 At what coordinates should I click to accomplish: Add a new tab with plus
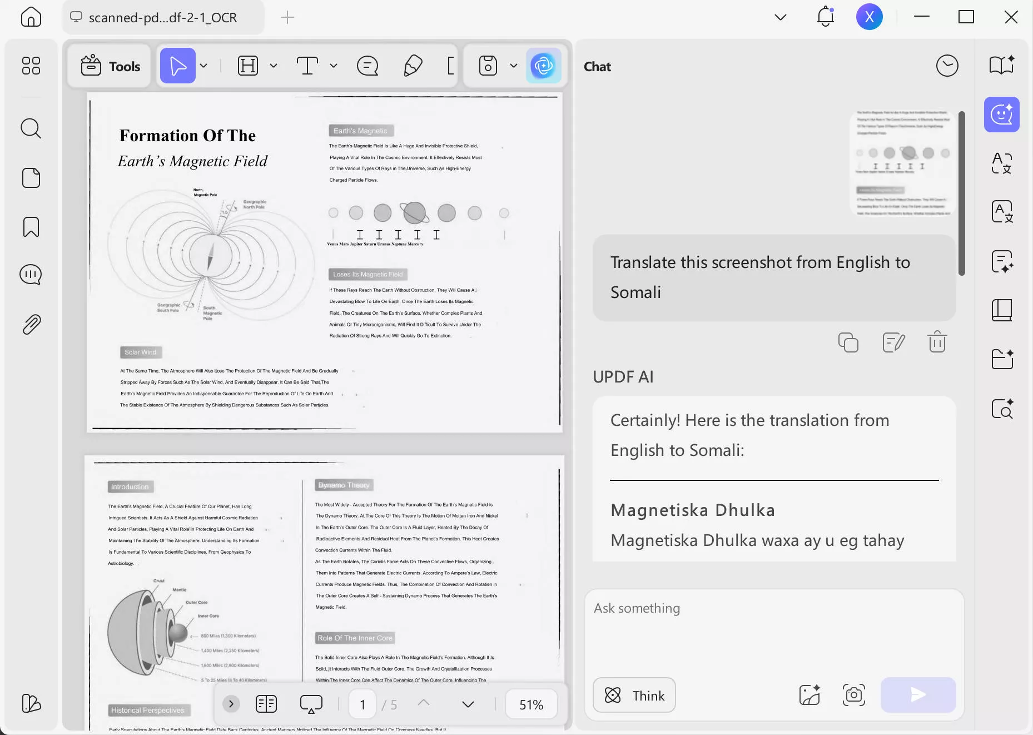[x=287, y=18]
